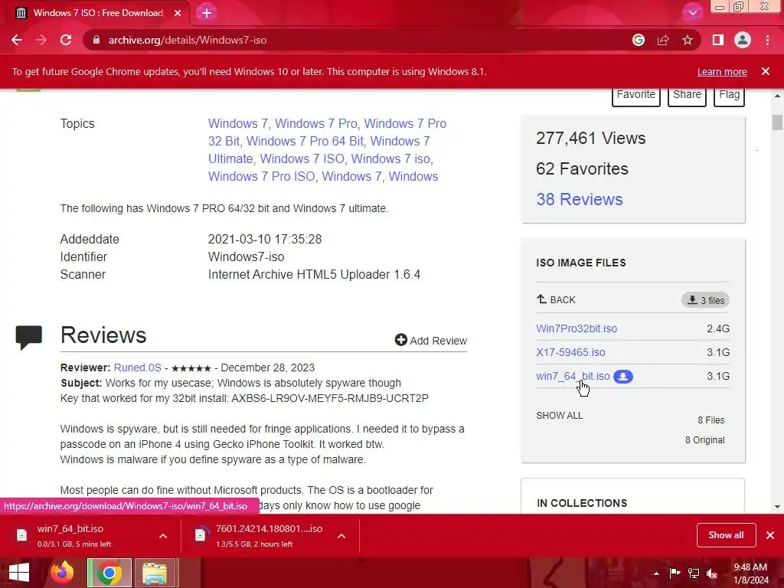Click the 8 Original count text

(704, 440)
